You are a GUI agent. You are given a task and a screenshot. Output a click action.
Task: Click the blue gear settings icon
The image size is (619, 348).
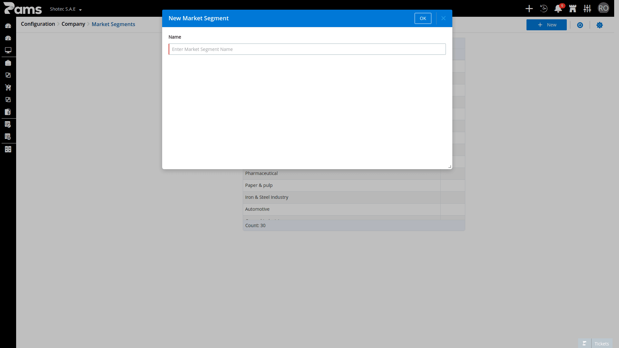click(x=599, y=25)
